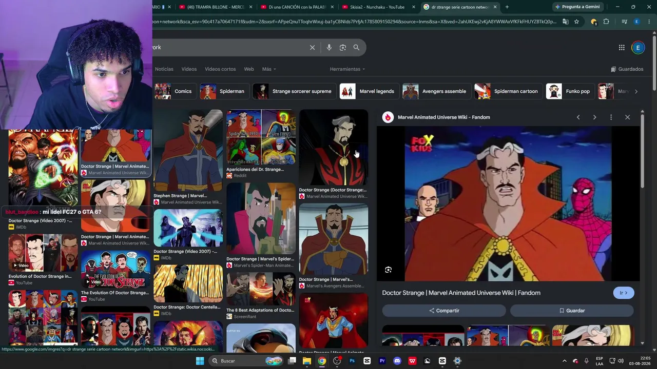This screenshot has width=657, height=369.
Task: Click the Guardar save button
Action: pos(572,311)
